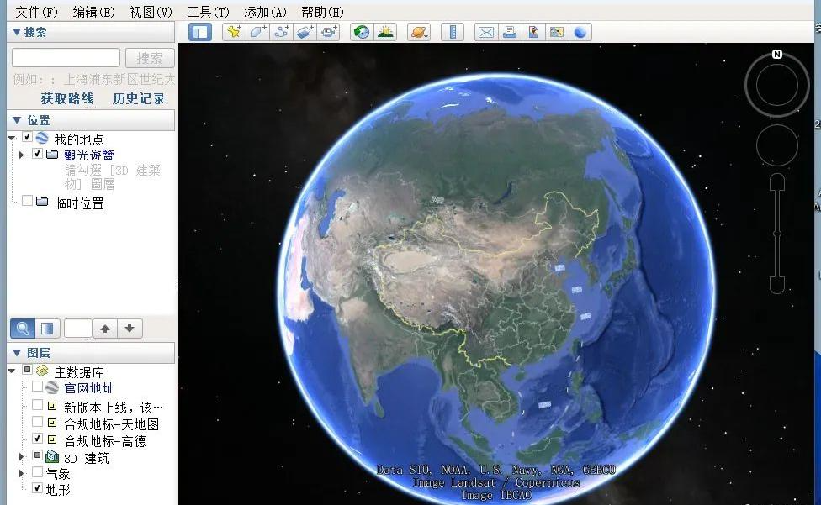Screen dimensions: 821x505
Task: Uncheck the 觀光游覽 checkbox
Action: (37, 154)
